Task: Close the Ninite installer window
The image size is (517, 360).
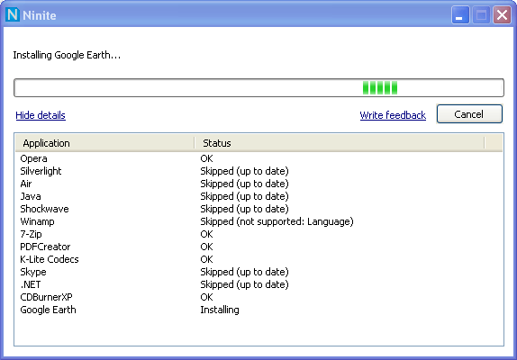Action: point(502,14)
